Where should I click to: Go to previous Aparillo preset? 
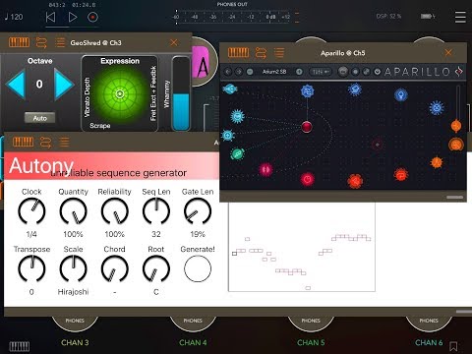tap(228, 72)
